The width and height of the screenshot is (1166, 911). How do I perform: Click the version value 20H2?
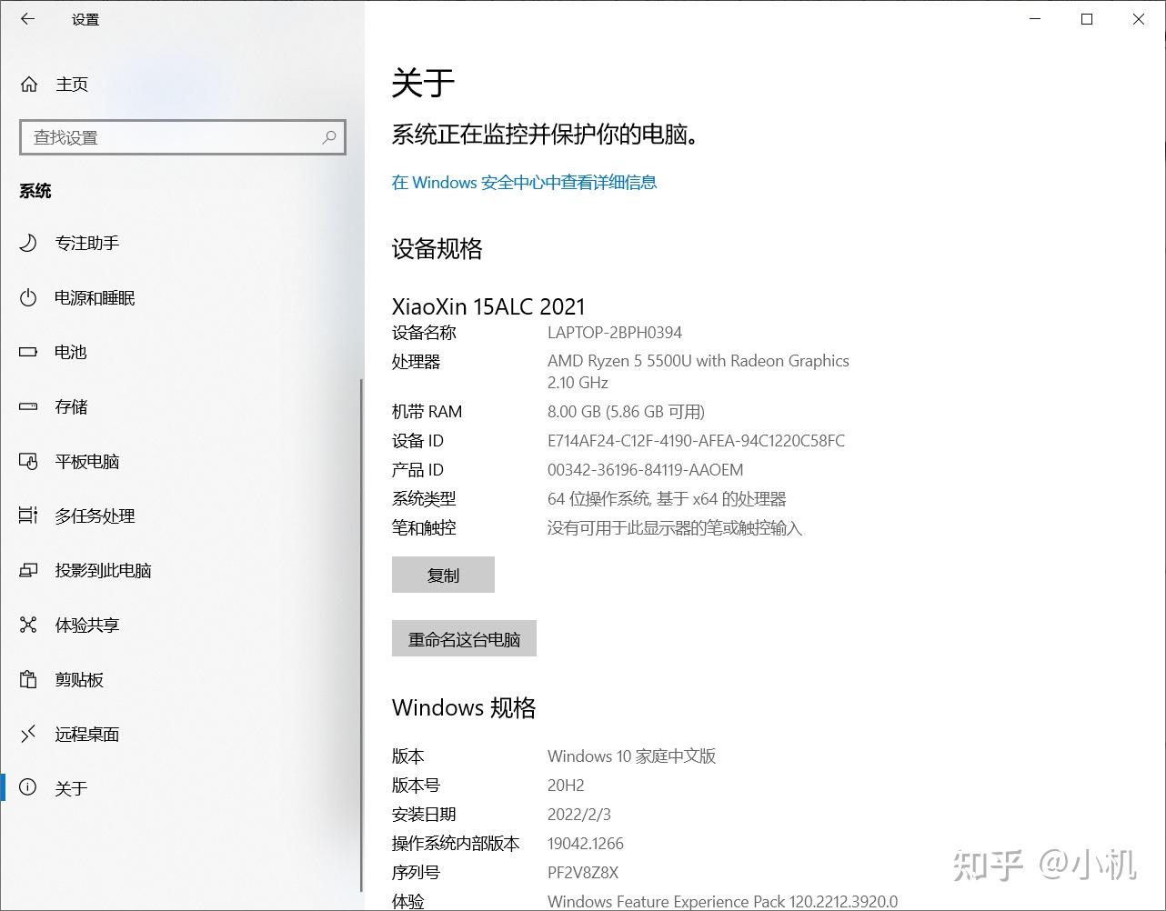click(566, 786)
